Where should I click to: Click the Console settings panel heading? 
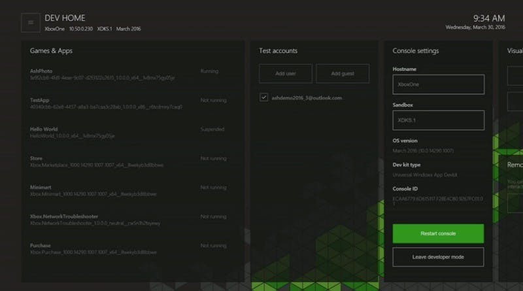point(416,51)
